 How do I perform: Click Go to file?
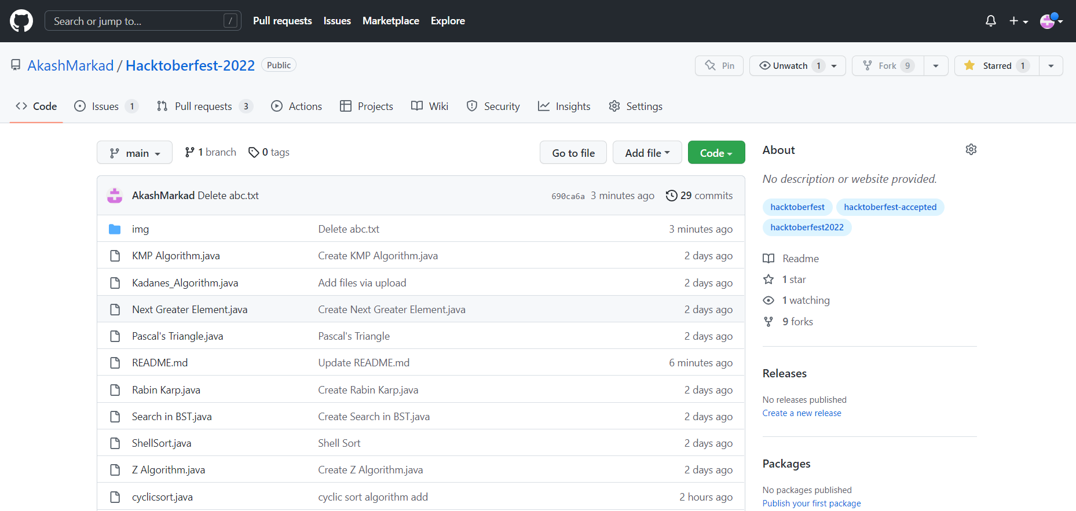tap(573, 153)
